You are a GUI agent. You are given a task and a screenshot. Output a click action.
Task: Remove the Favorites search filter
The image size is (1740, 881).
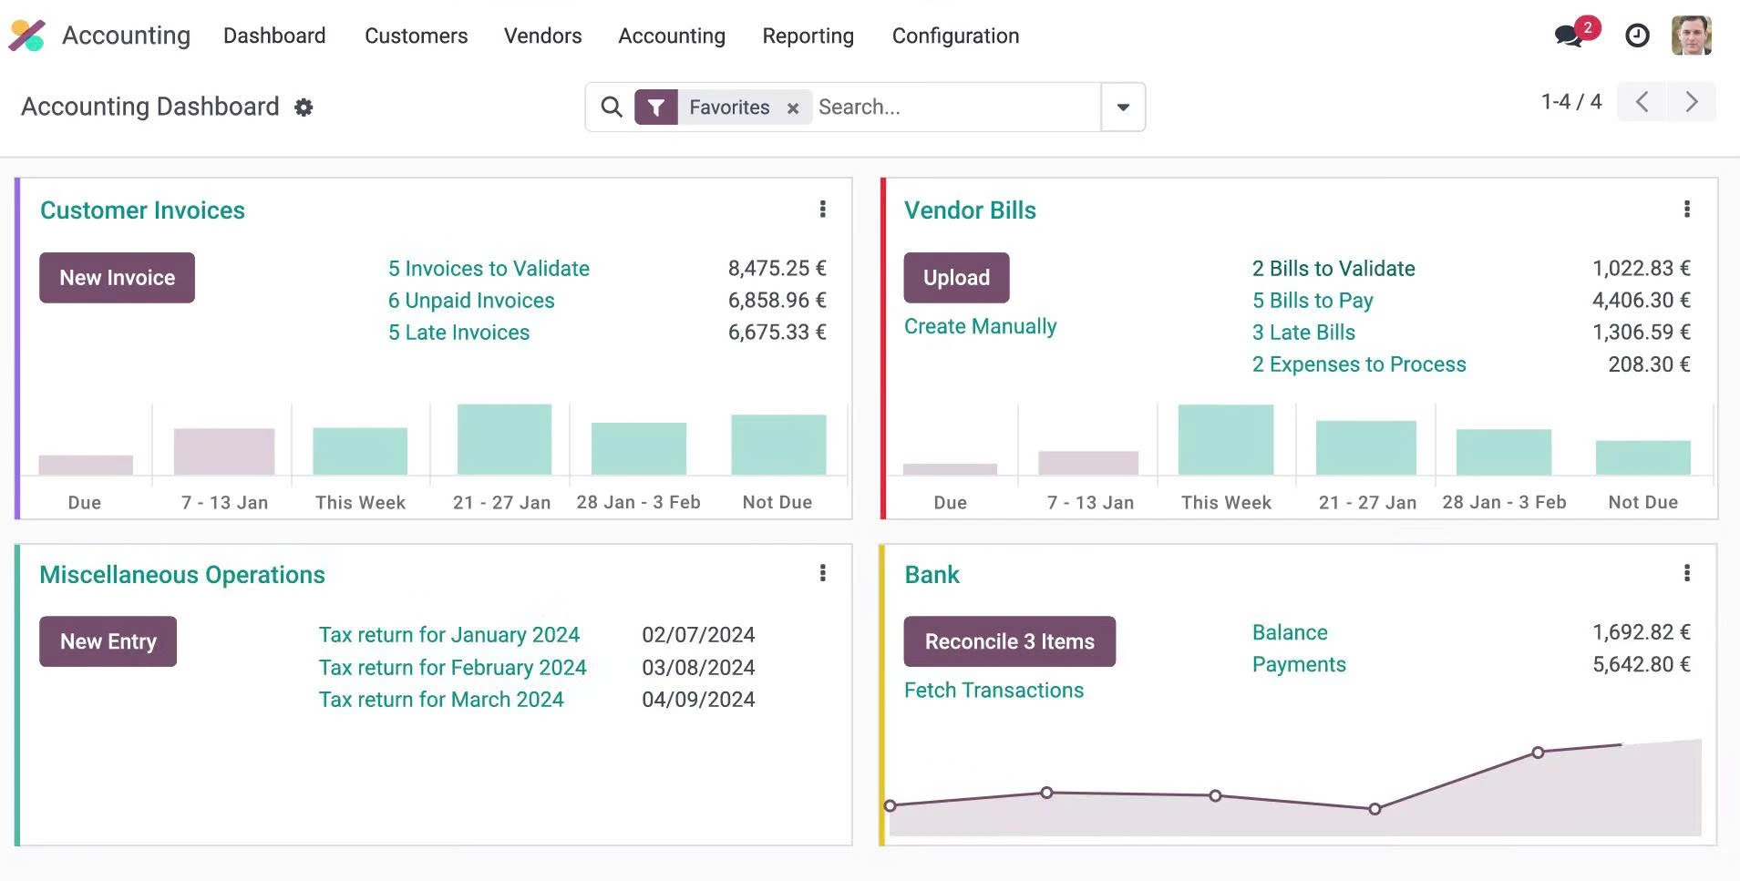click(x=792, y=107)
